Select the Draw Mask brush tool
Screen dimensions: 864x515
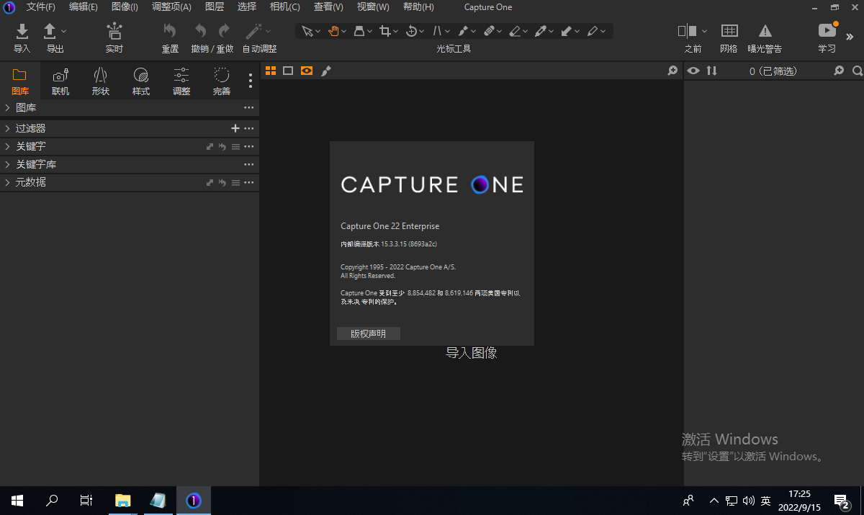463,31
